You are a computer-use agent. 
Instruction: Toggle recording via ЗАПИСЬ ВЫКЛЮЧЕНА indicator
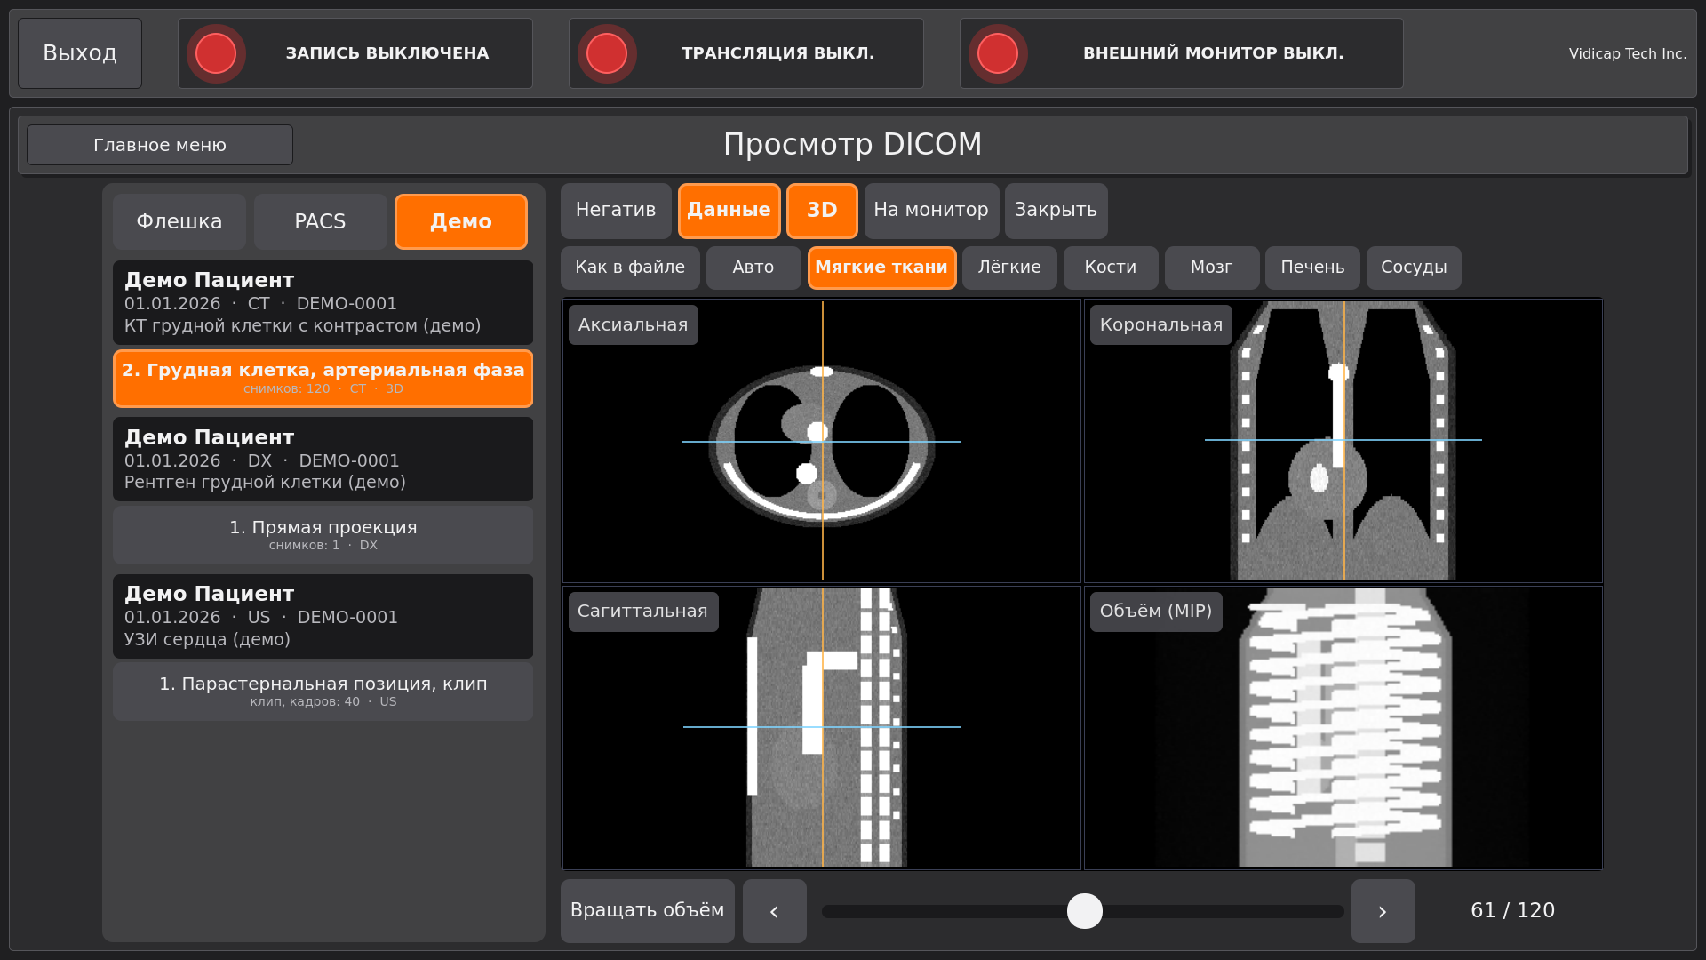[355, 53]
